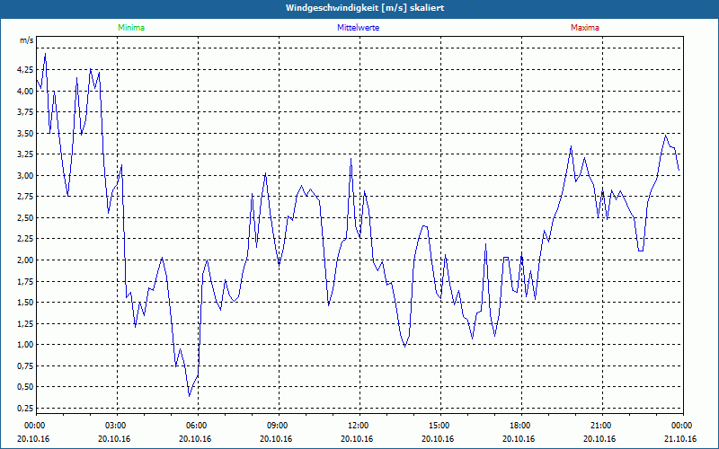Click the 21.10.16 date label
This screenshot has width=719, height=449.
point(680,439)
